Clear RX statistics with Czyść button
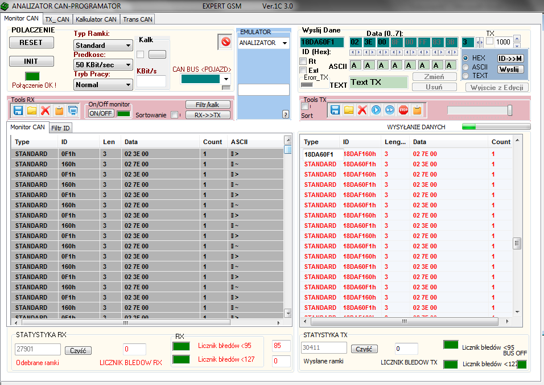 [78, 351]
